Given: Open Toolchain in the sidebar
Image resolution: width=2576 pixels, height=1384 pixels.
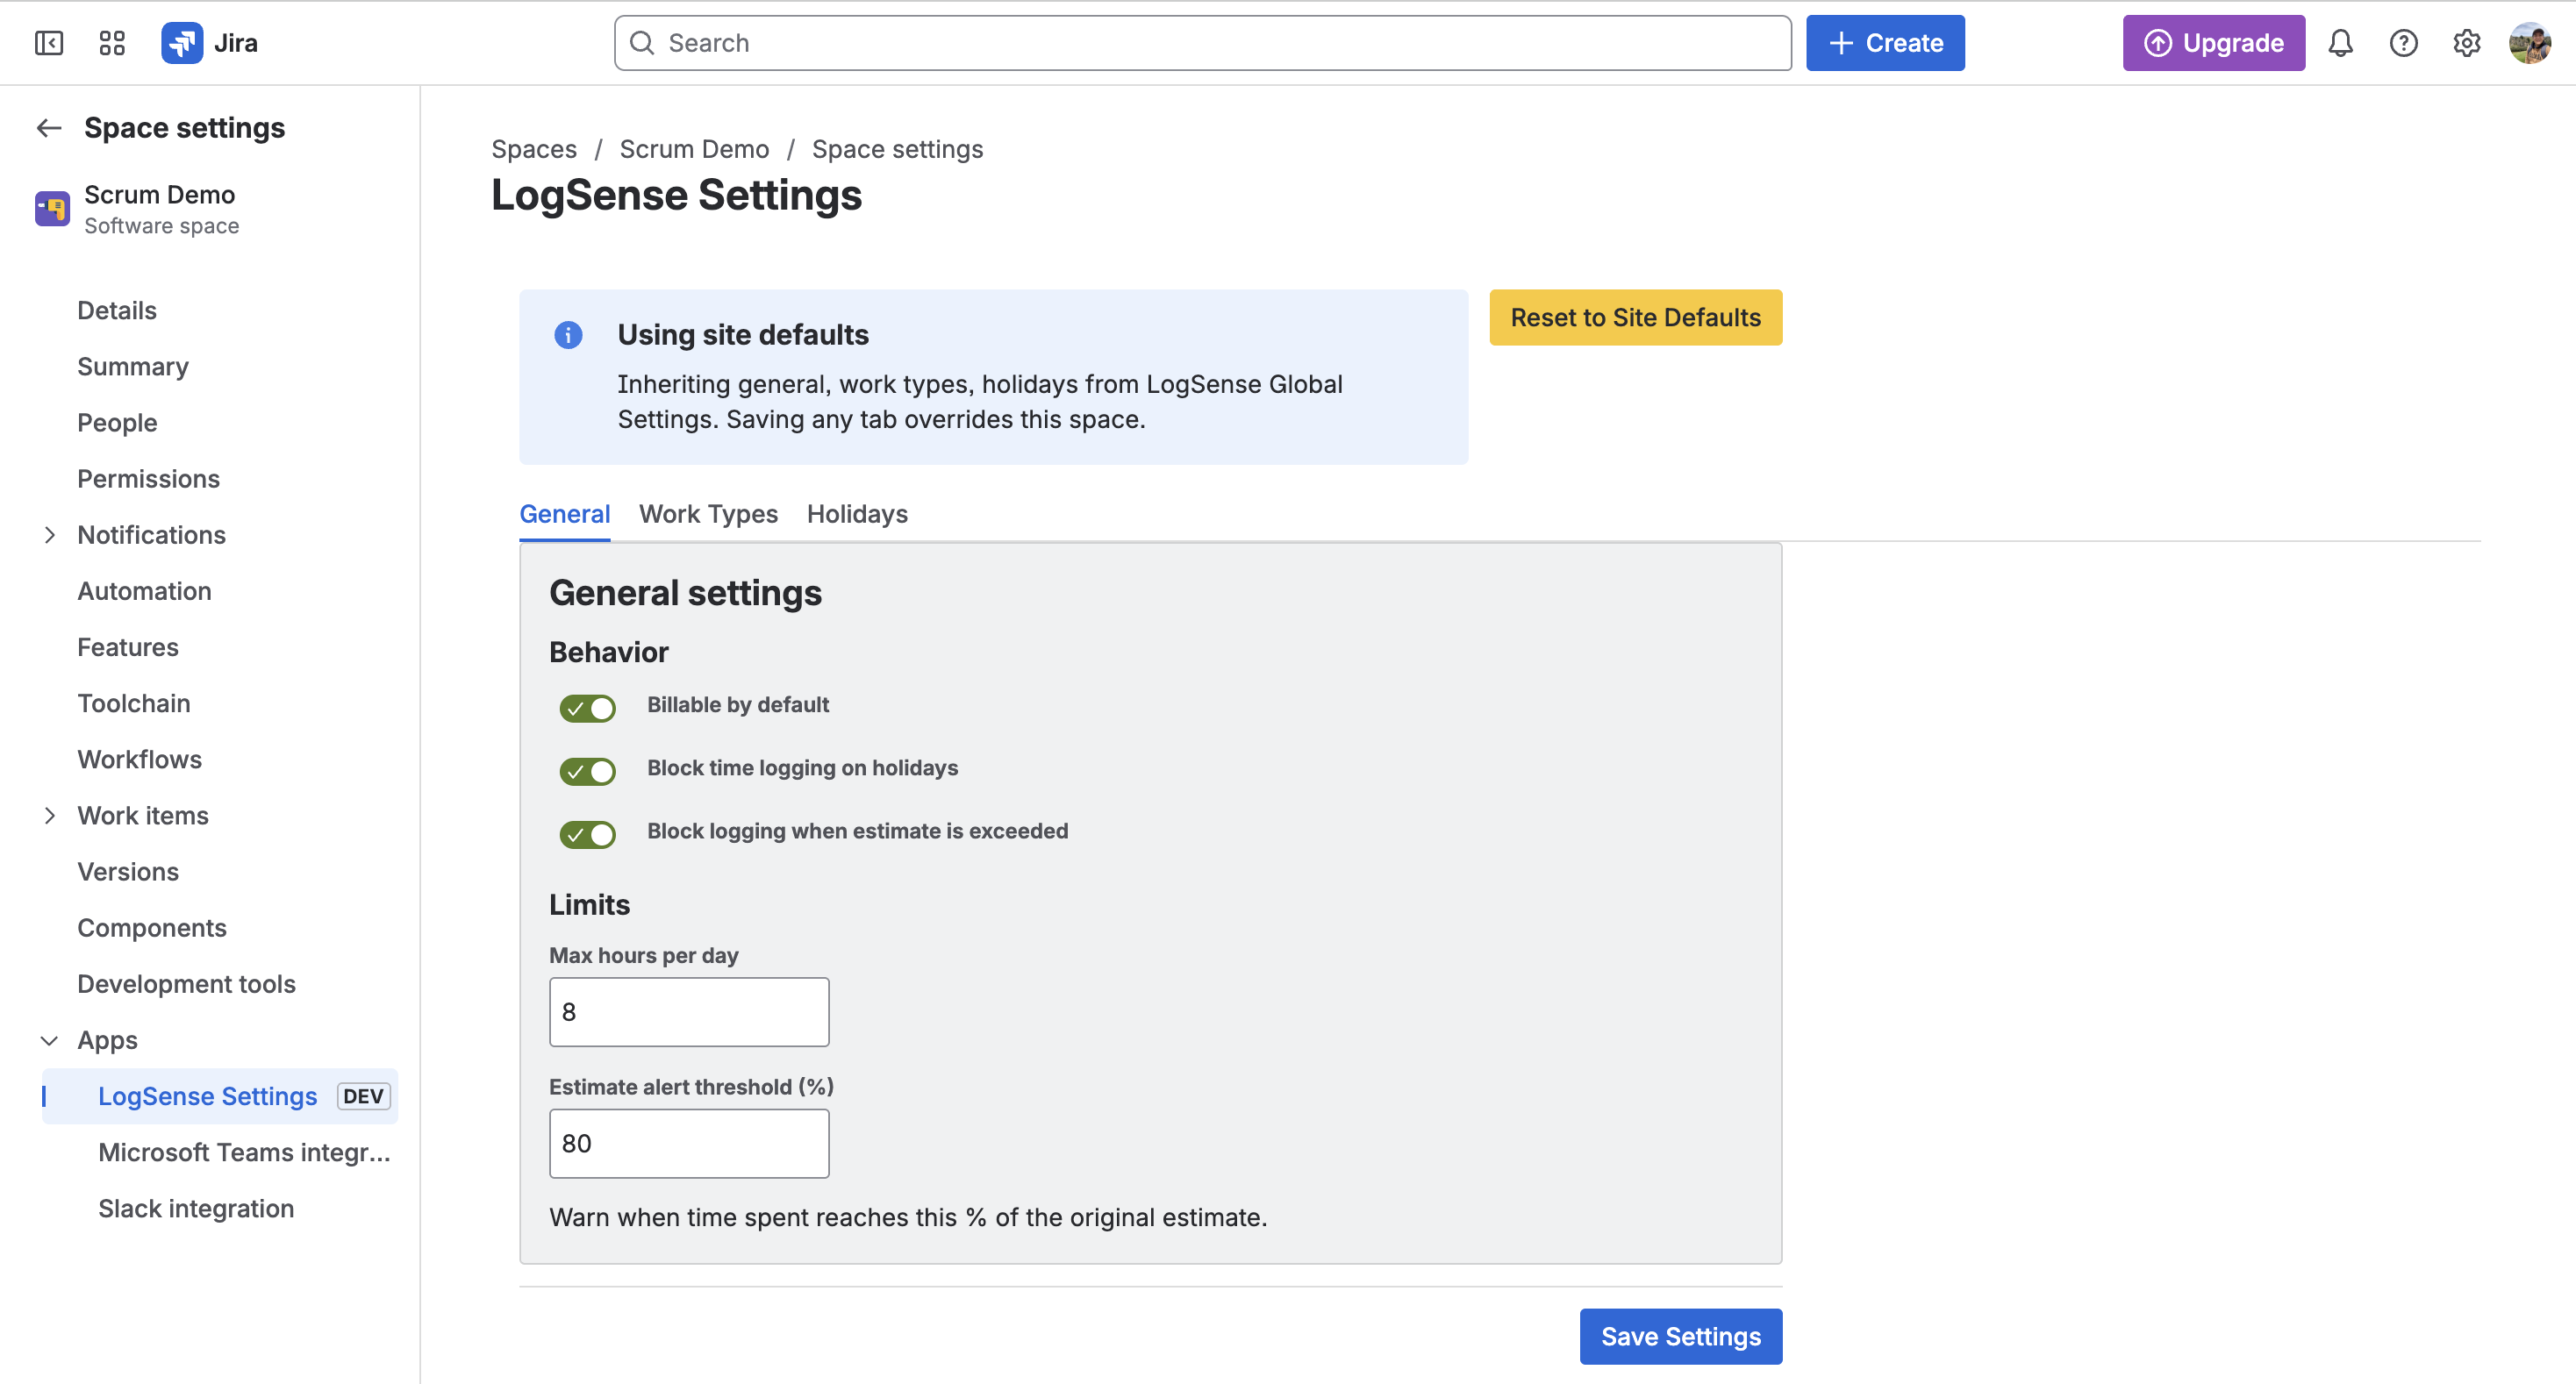Looking at the screenshot, I should click(x=134, y=703).
